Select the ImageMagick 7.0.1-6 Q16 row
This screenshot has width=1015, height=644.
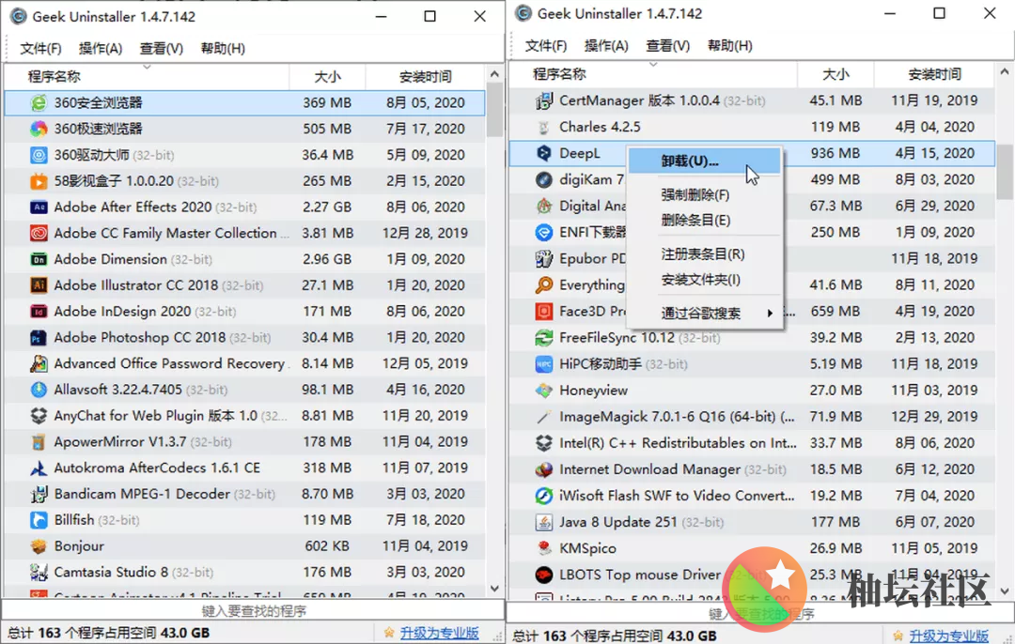click(752, 417)
